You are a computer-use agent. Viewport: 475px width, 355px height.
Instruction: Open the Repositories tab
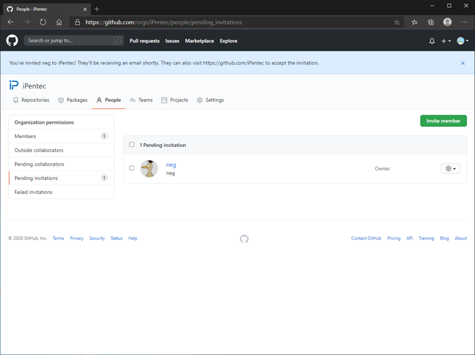point(31,100)
